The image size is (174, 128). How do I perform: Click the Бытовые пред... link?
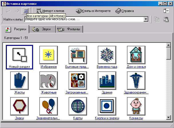coord(77,67)
